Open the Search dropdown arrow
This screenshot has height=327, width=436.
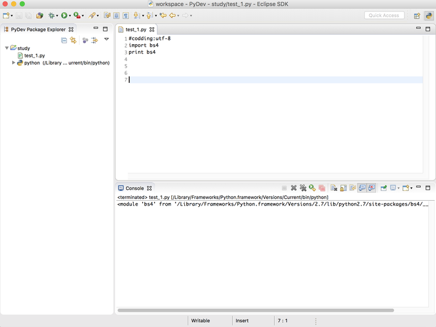click(97, 16)
